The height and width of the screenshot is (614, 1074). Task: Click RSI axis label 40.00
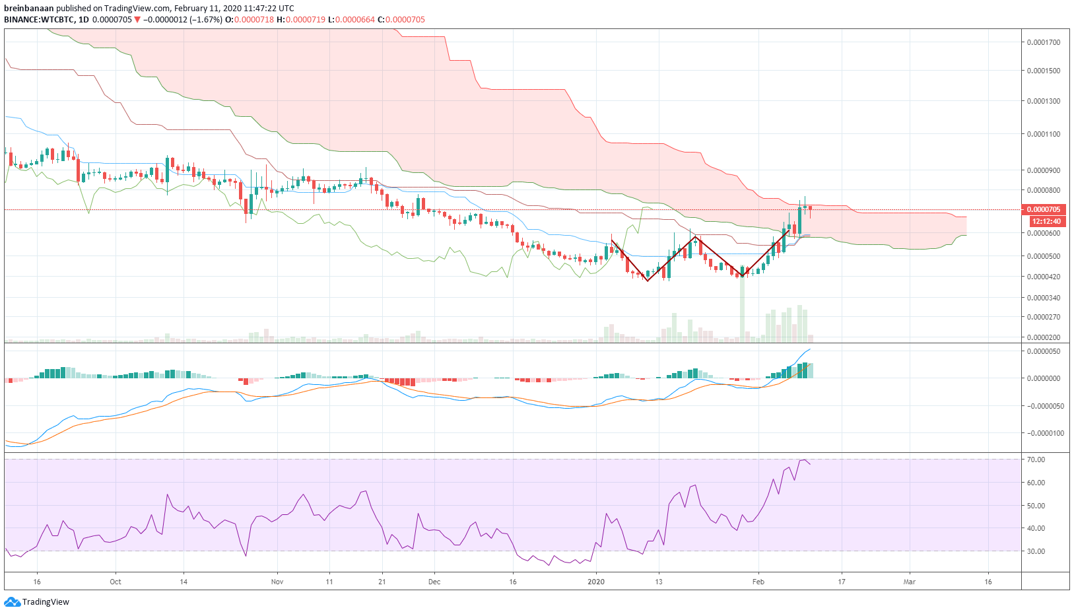[x=1036, y=528]
